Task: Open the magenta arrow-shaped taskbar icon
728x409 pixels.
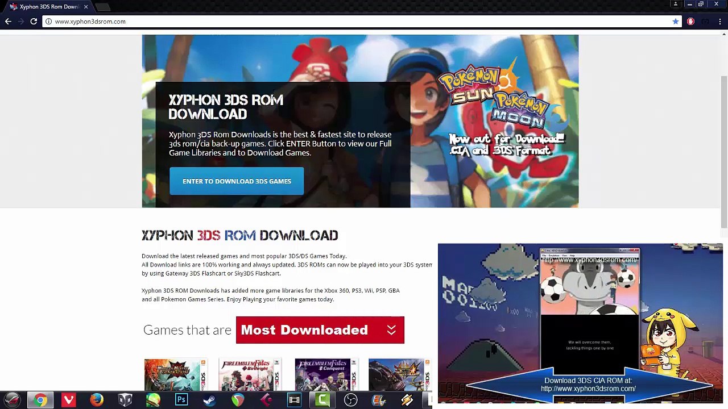Action: [x=266, y=400]
